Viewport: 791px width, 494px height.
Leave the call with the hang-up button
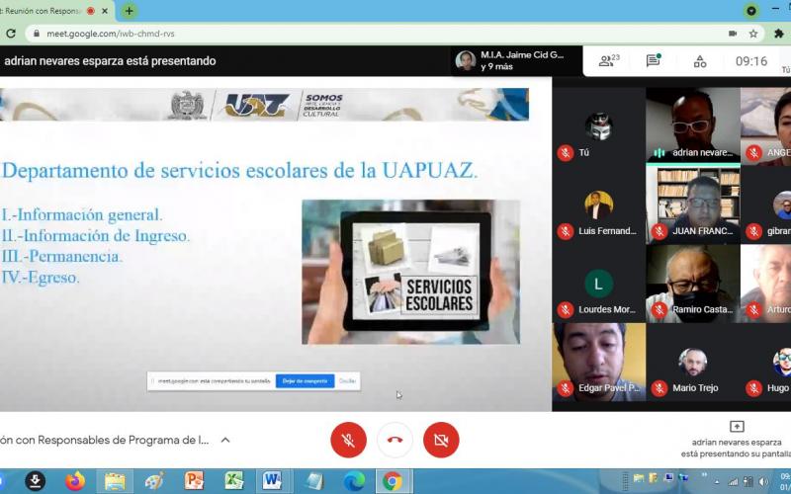[395, 440]
